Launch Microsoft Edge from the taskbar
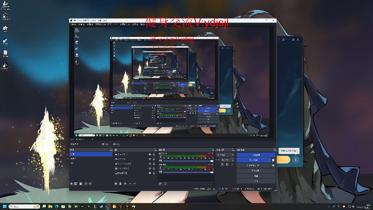Image resolution: width=373 pixels, height=210 pixels. (56, 206)
